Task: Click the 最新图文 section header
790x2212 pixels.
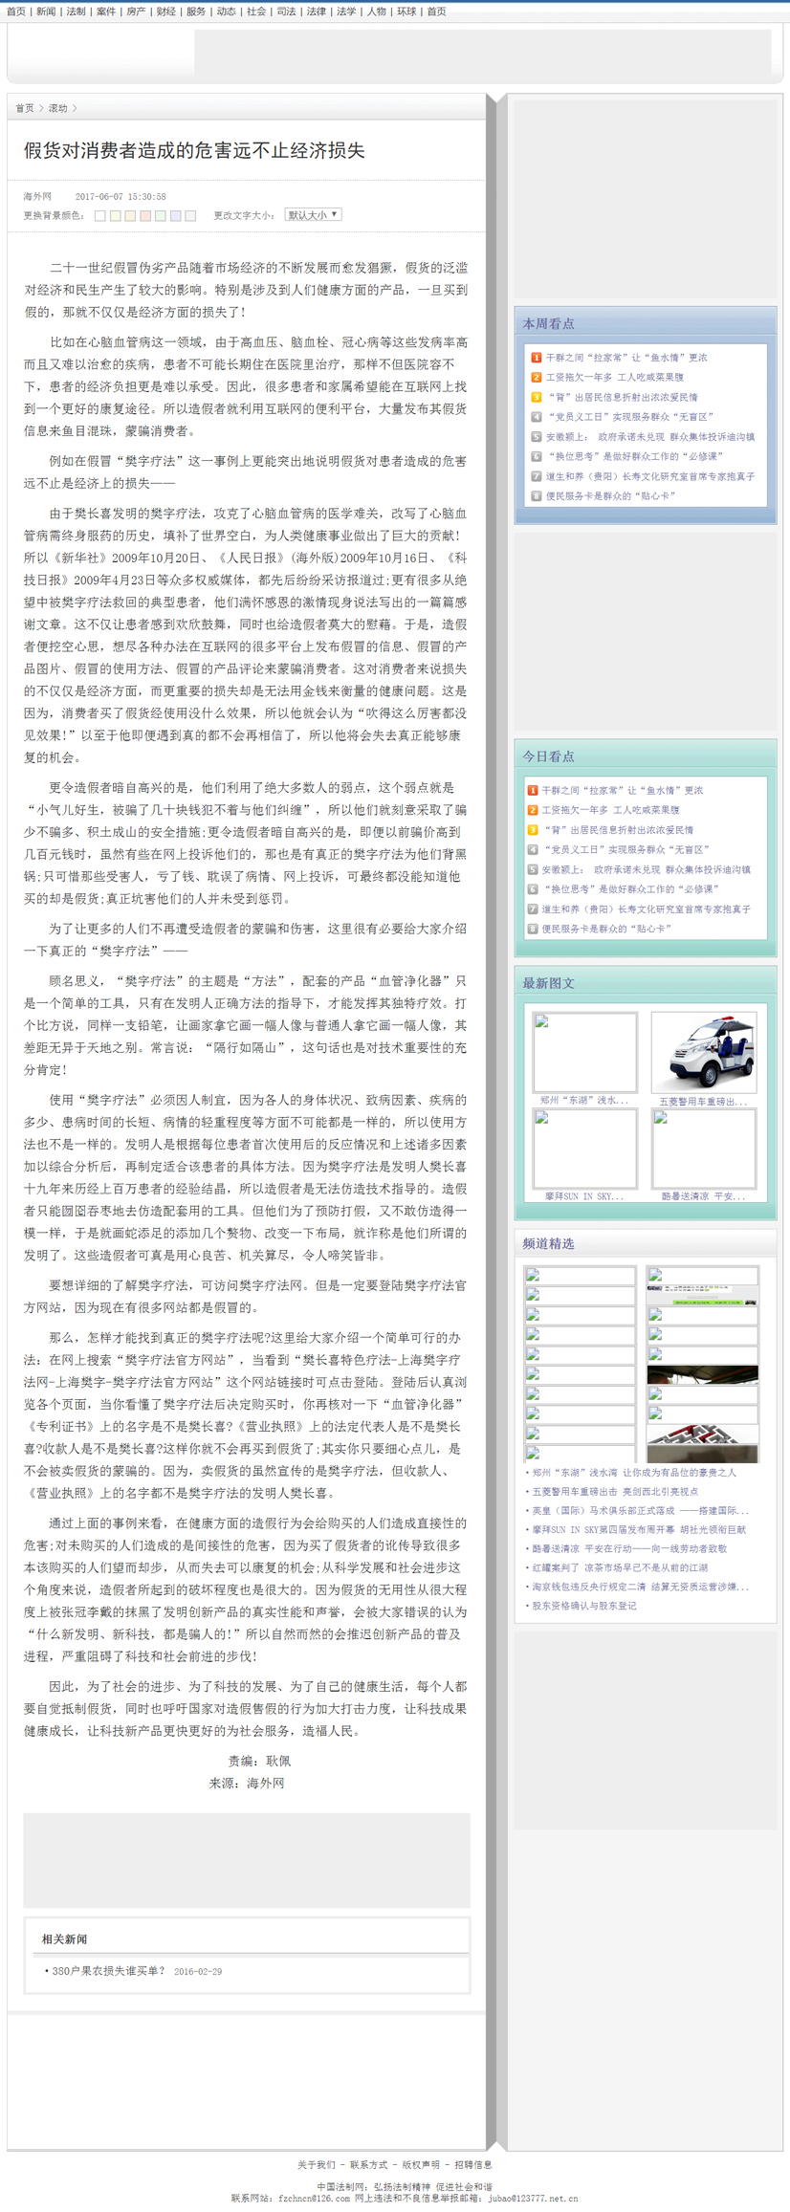Action: tap(548, 983)
